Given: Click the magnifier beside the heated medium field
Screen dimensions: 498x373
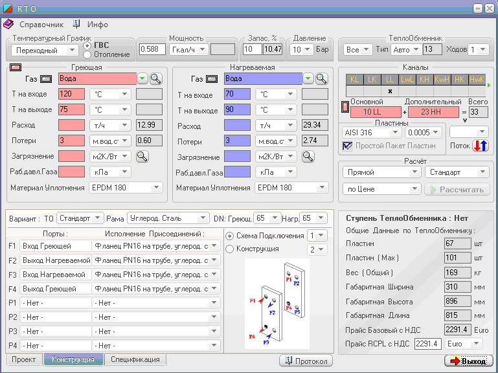Looking at the screenshot, I should coord(322,78).
